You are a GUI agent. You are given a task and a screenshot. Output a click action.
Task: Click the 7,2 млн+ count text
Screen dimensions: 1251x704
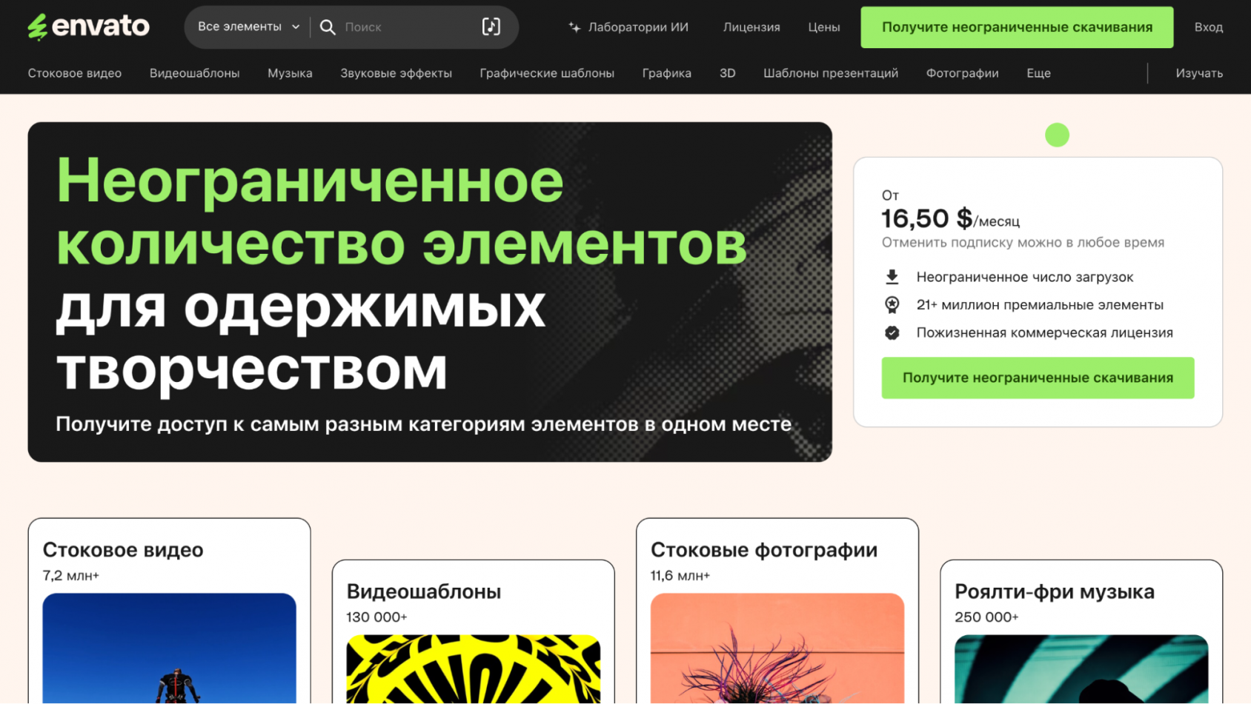point(71,576)
